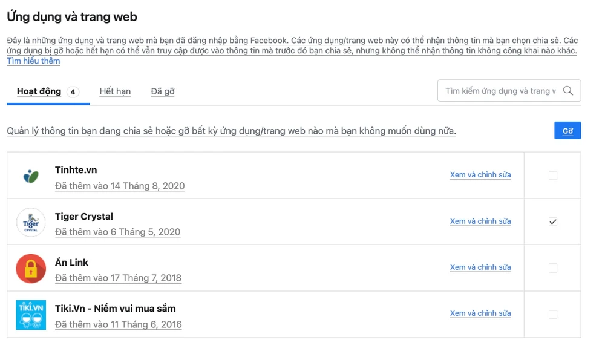Select the Tiger Crystal app name

(x=84, y=216)
